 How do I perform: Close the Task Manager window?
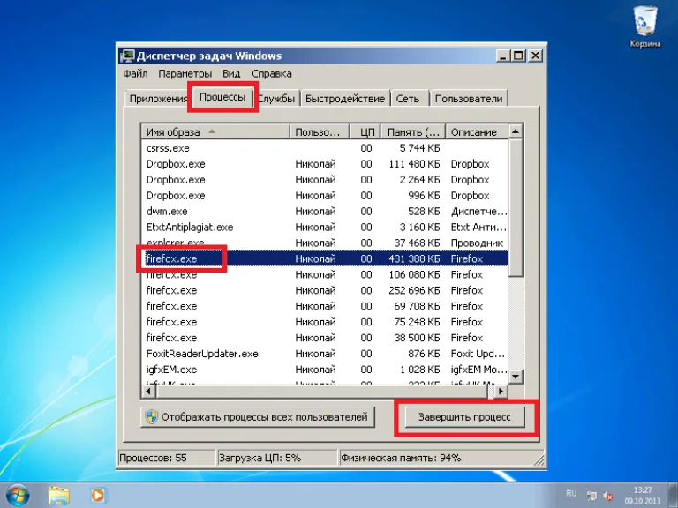pos(535,56)
